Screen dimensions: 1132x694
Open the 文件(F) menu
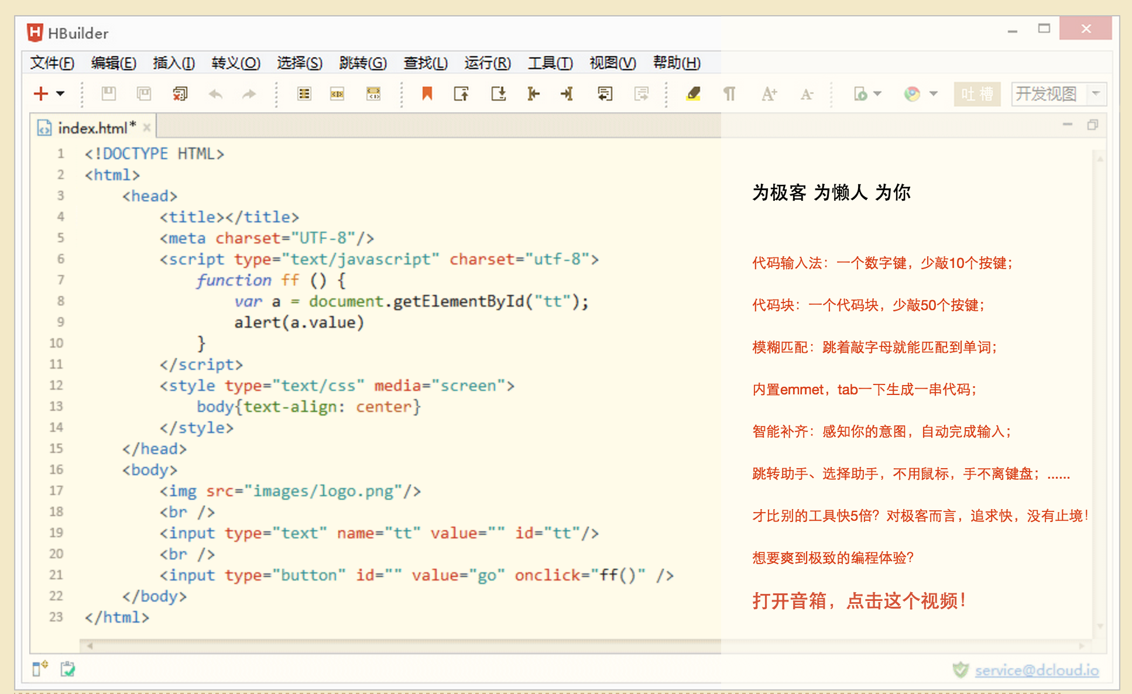coord(52,63)
